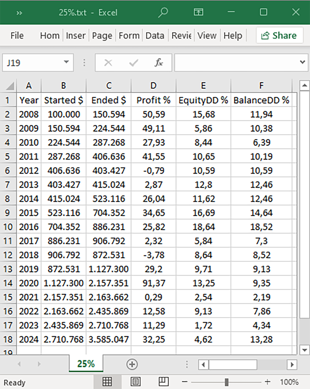Screen dimensions: 310x389
Task: Expand the formula bar with the chevron
Action: [302, 62]
